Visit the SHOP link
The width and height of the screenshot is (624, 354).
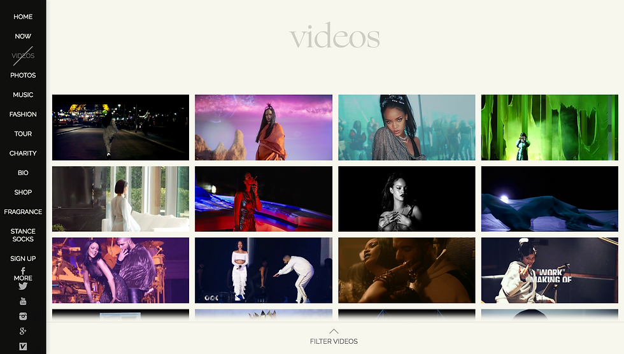click(23, 192)
